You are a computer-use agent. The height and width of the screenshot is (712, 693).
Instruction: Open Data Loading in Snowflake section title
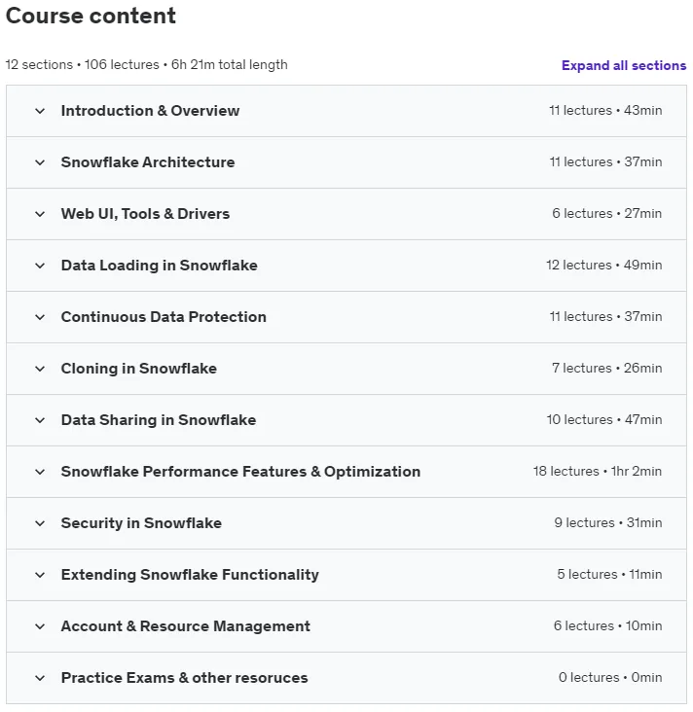point(159,266)
